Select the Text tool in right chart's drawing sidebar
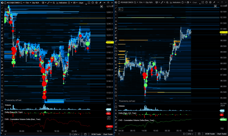Viewport: 228px width, 136px height. pyautogui.click(x=116, y=86)
